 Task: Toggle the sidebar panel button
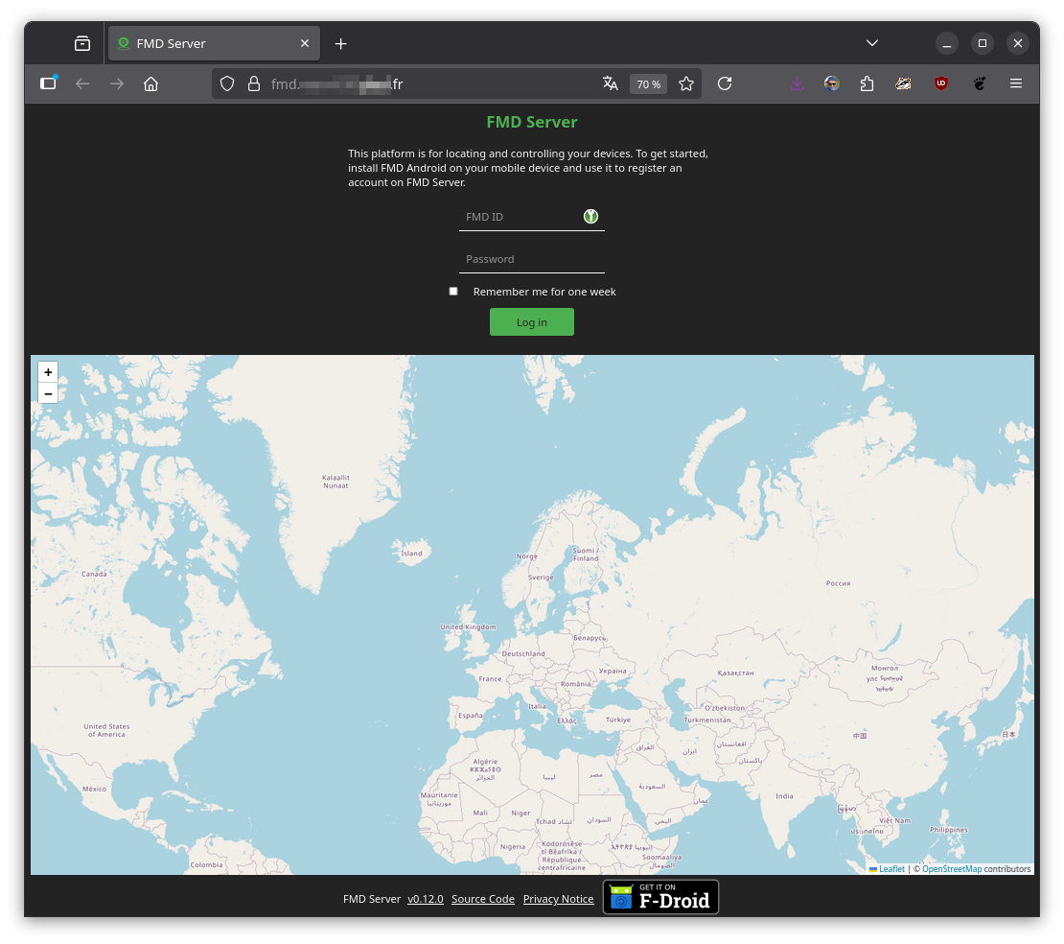click(x=48, y=83)
